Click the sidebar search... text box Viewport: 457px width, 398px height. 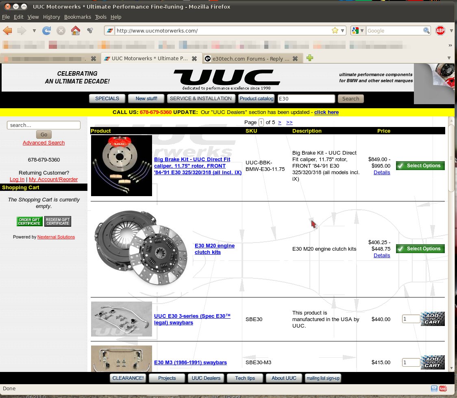pyautogui.click(x=44, y=125)
